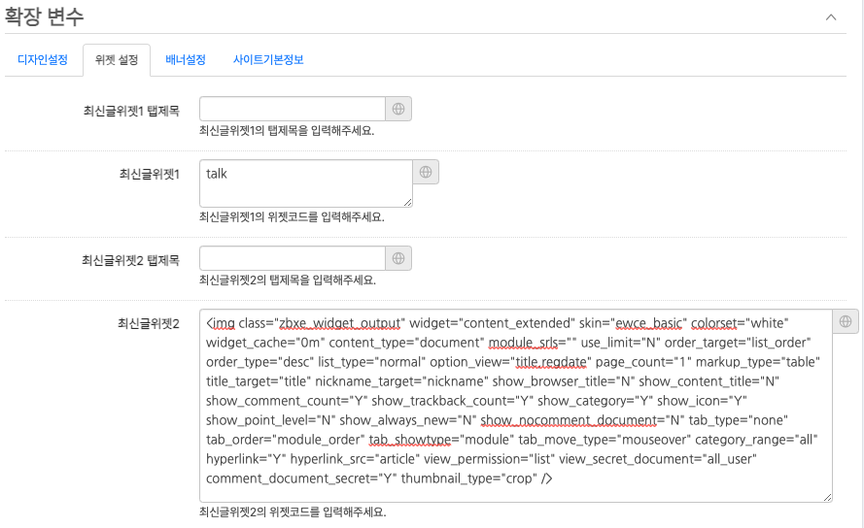Focus the 최신글위젯1 탭제목 input field

[x=292, y=109]
